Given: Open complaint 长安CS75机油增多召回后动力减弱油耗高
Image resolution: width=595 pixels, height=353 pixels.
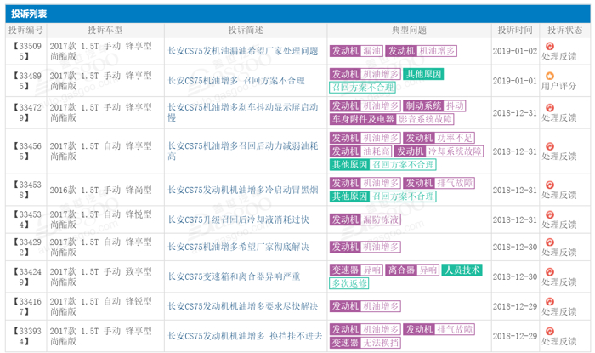Looking at the screenshot, I should (x=243, y=151).
